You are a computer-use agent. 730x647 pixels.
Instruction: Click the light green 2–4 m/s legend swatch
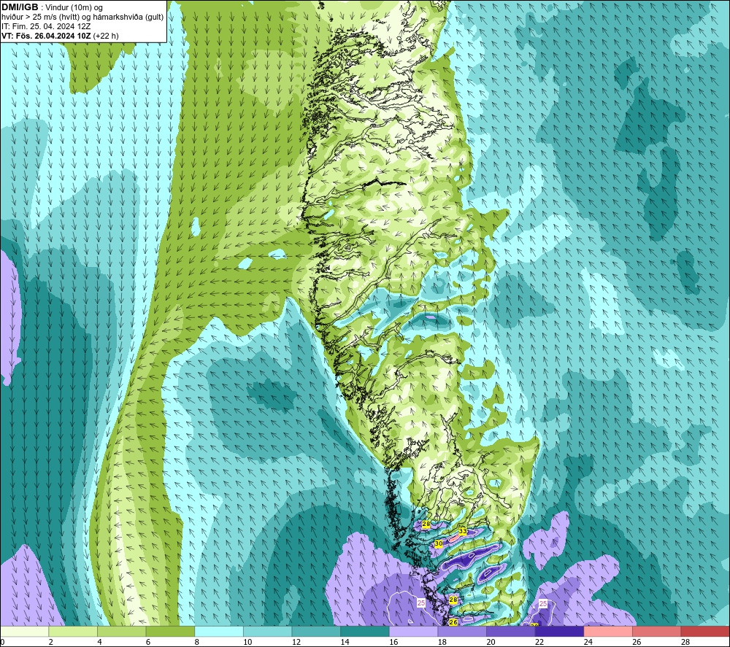coord(73,631)
